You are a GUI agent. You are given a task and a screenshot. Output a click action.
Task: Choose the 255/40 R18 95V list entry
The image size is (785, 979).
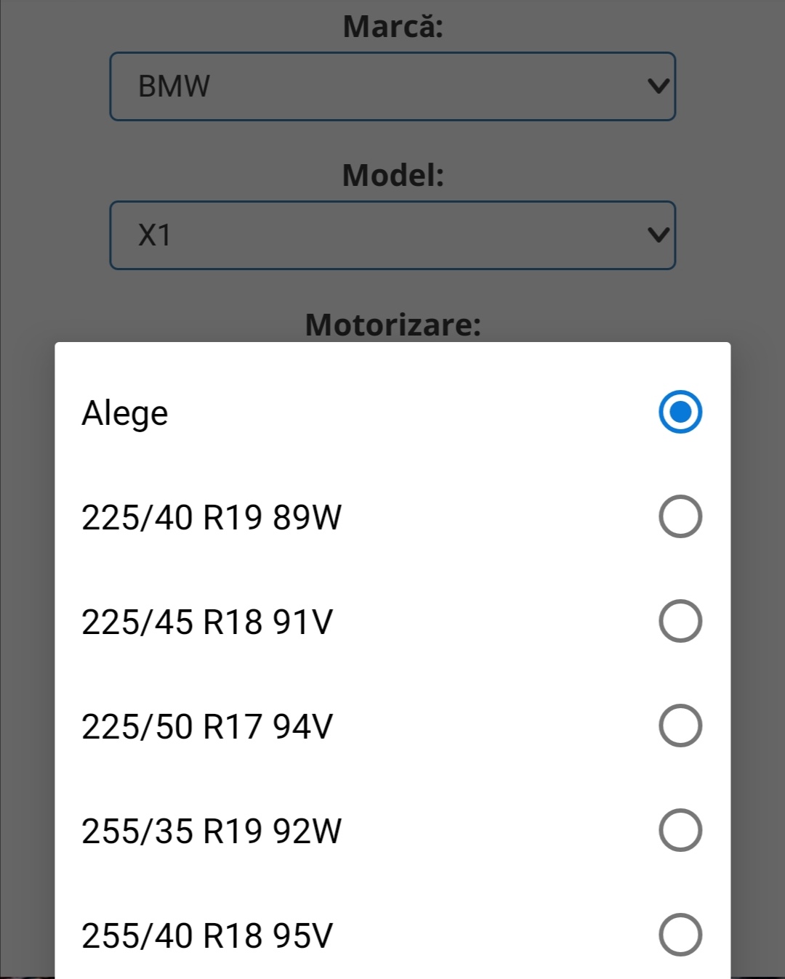coord(207,936)
